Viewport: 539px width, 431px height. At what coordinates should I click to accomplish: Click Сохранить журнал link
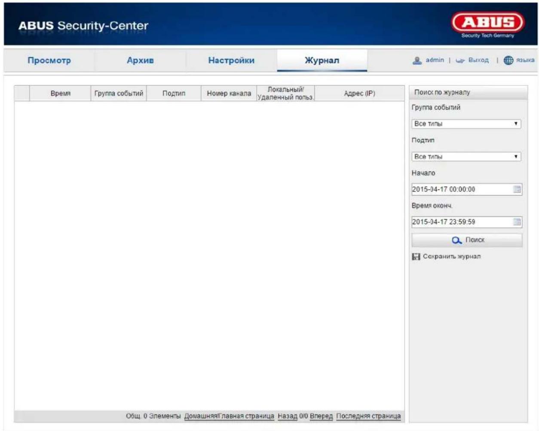pos(452,256)
